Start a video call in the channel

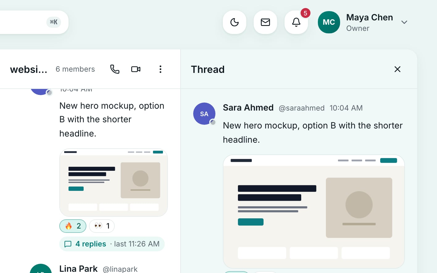[x=136, y=69]
